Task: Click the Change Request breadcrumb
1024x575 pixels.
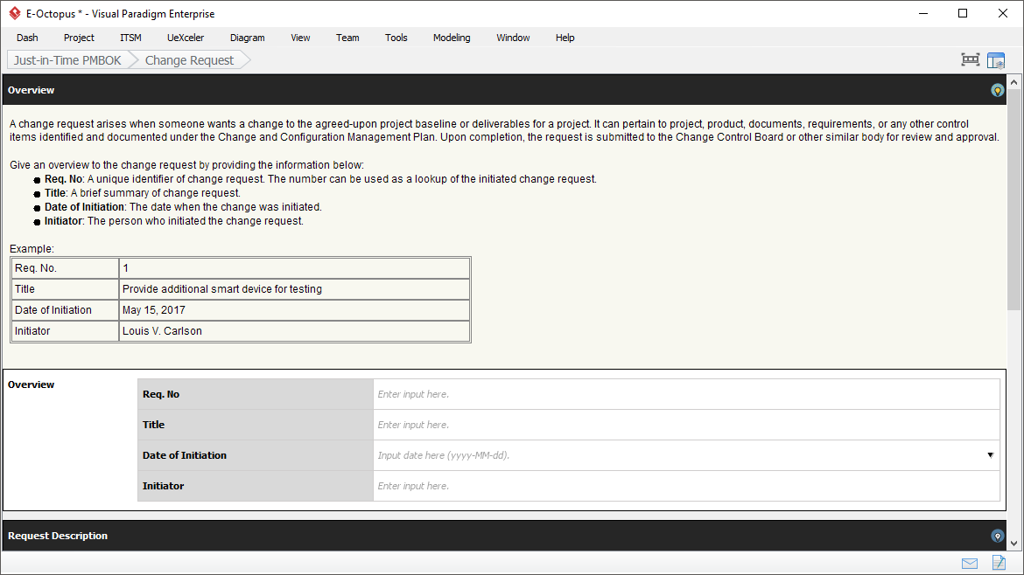Action: tap(189, 60)
